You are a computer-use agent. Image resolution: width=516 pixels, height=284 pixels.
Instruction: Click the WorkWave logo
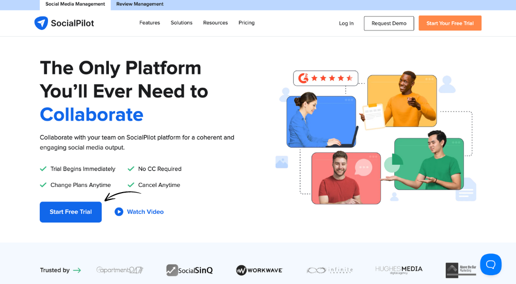(260, 270)
